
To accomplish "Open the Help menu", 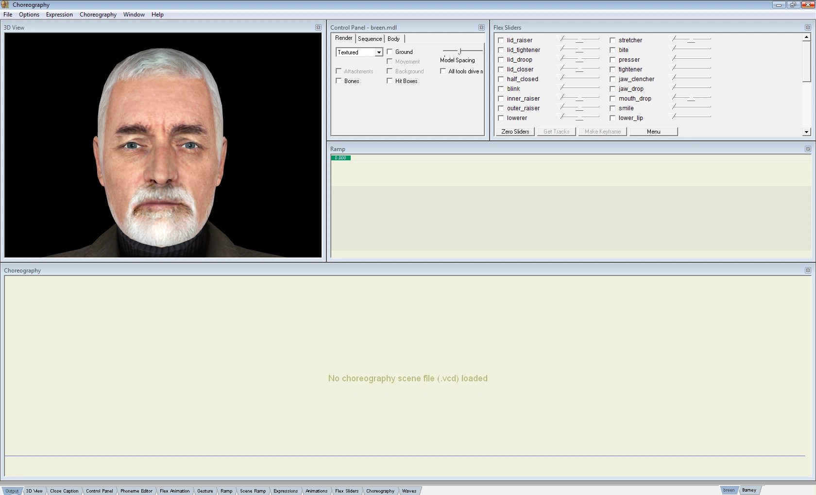I will (x=157, y=15).
